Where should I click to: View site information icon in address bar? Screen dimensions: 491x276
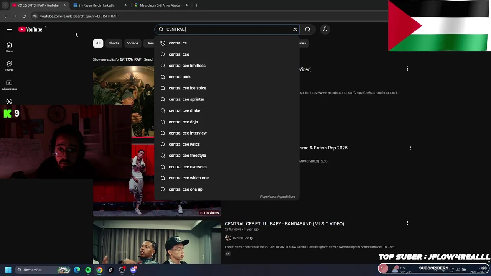click(35, 16)
